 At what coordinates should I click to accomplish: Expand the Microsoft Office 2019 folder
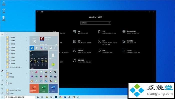[x=17, y=67]
